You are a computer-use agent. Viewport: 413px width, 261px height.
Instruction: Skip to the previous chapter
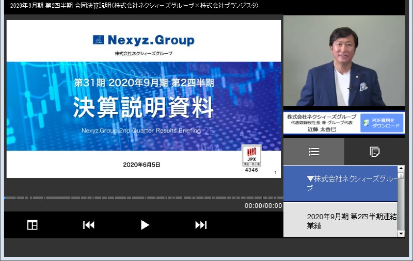88,225
